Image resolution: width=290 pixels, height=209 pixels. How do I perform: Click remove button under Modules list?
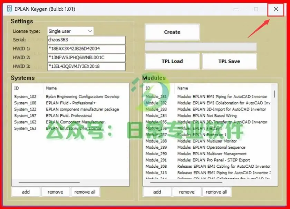coord(187,192)
